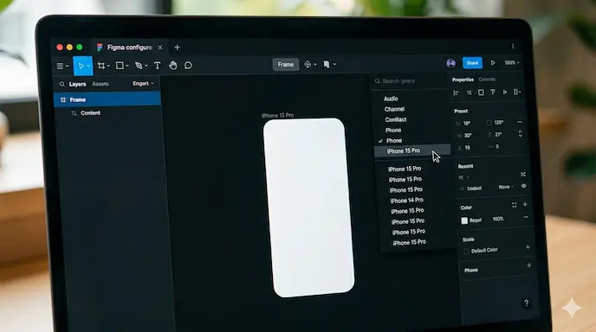Click the 18° value in Preset
The width and height of the screenshot is (596, 332).
(x=467, y=124)
